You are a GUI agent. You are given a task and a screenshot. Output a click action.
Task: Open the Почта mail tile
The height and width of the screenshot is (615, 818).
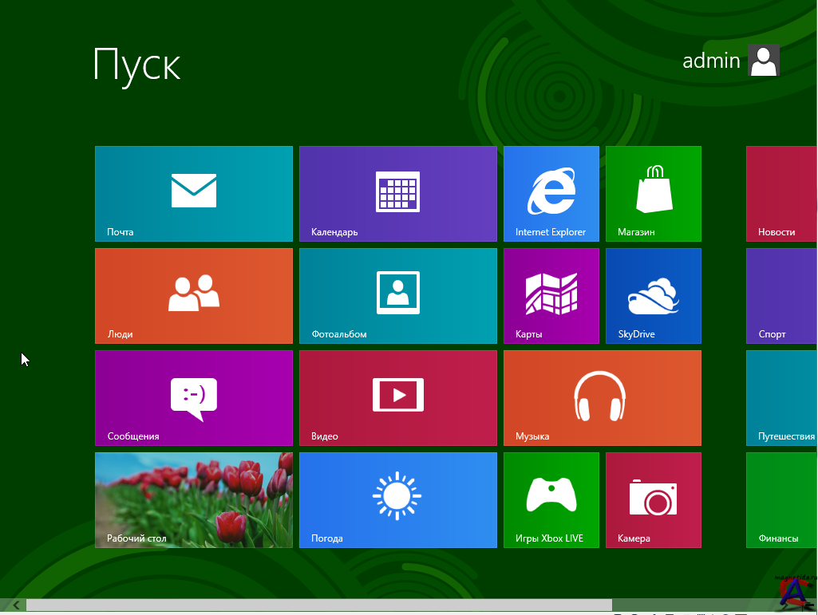[193, 193]
